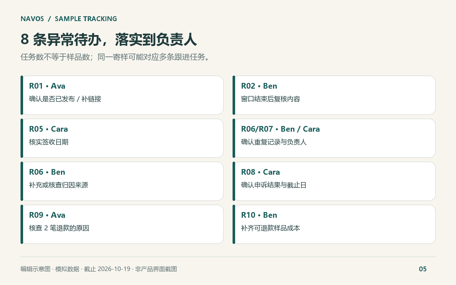Click the NAVOS / SAMPLE TRACKING breadcrumb
Screen dimensions: 456x285
pyautogui.click(x=69, y=19)
